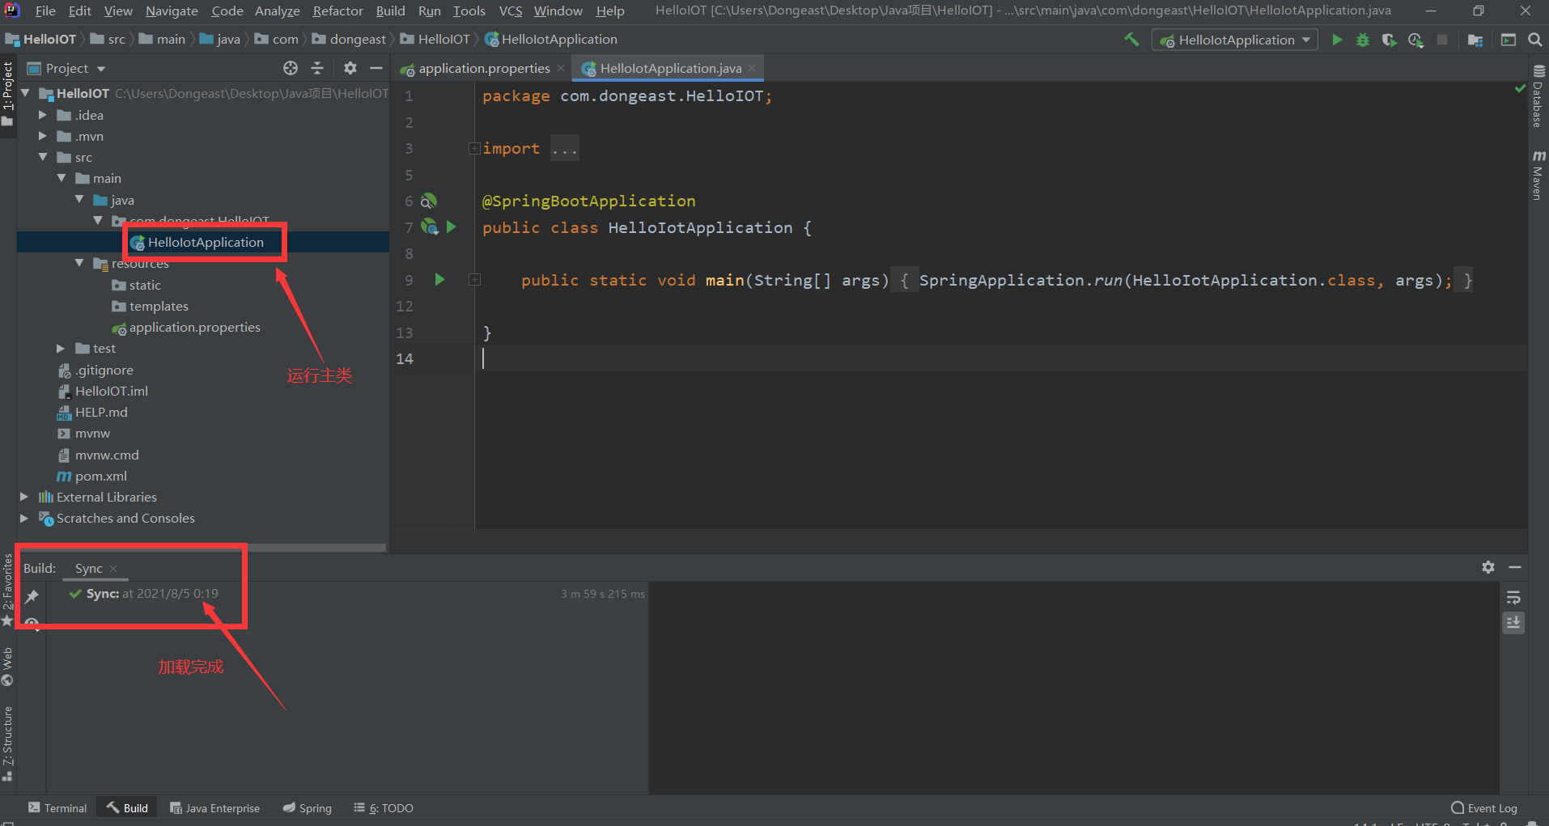Toggle the Build view filter eye icon

[x=32, y=624]
